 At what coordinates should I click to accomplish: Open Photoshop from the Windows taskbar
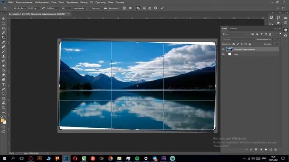pyautogui.click(x=66, y=158)
